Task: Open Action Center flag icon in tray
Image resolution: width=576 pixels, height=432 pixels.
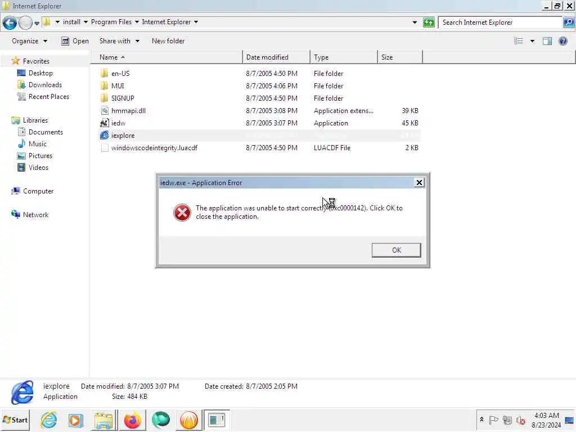Action: pyautogui.click(x=493, y=420)
